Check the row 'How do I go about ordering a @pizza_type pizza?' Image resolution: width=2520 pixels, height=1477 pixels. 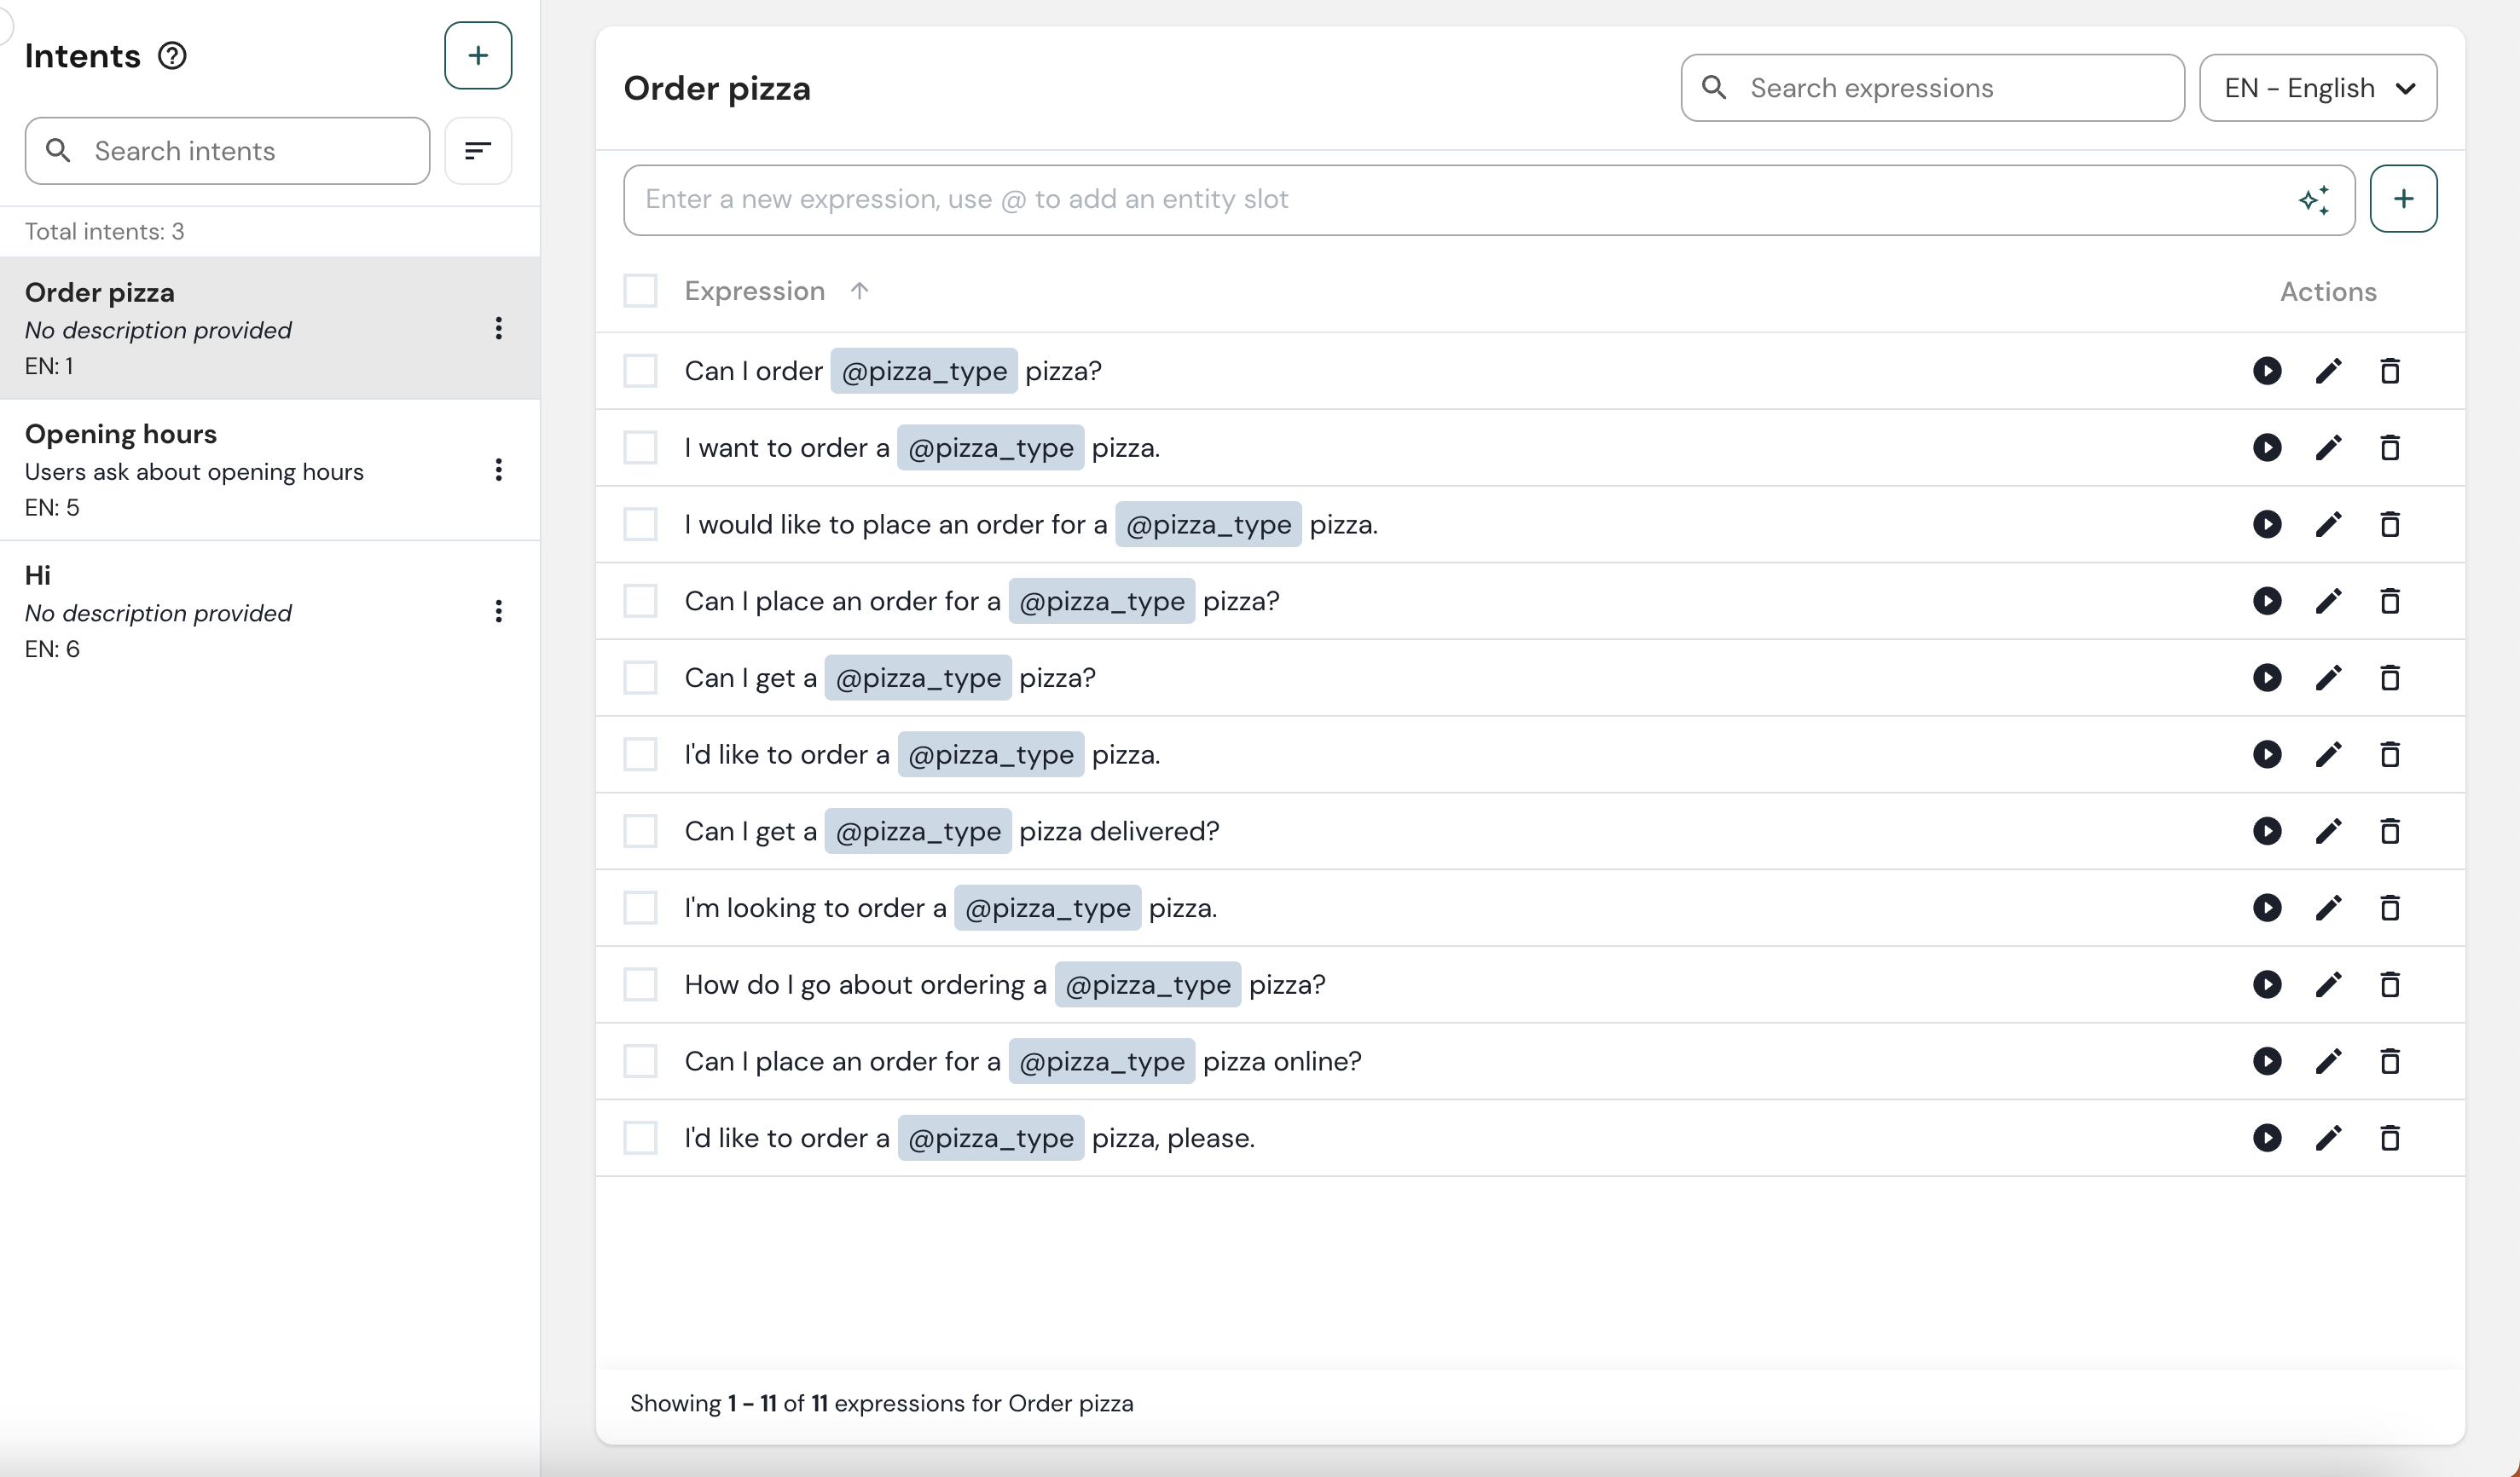click(x=640, y=984)
